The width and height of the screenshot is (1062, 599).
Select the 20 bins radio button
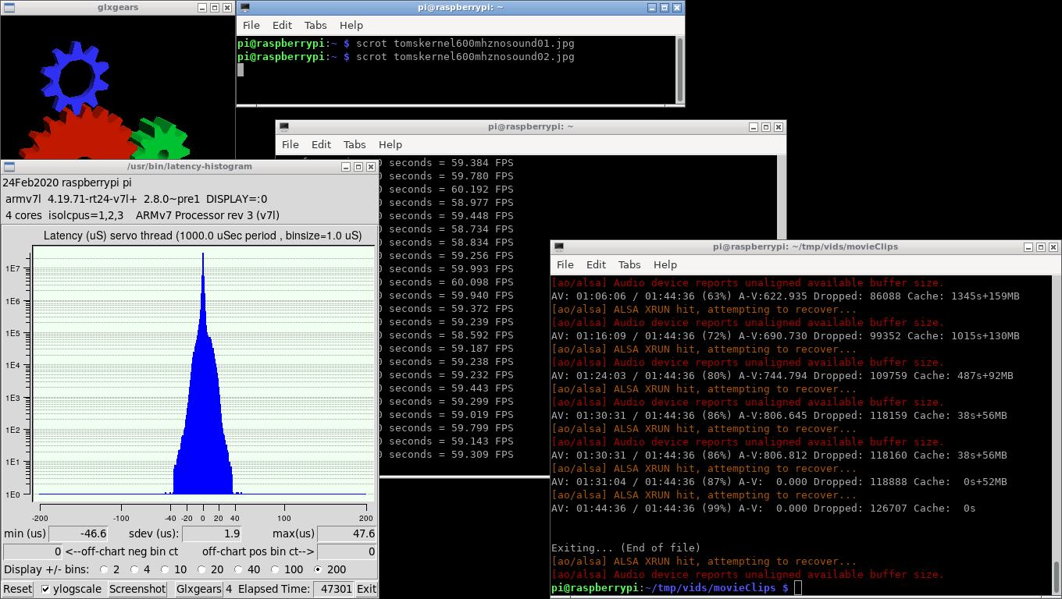(x=201, y=570)
